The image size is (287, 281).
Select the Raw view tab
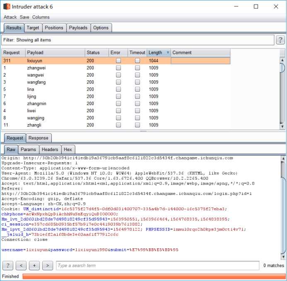[x=11, y=149]
